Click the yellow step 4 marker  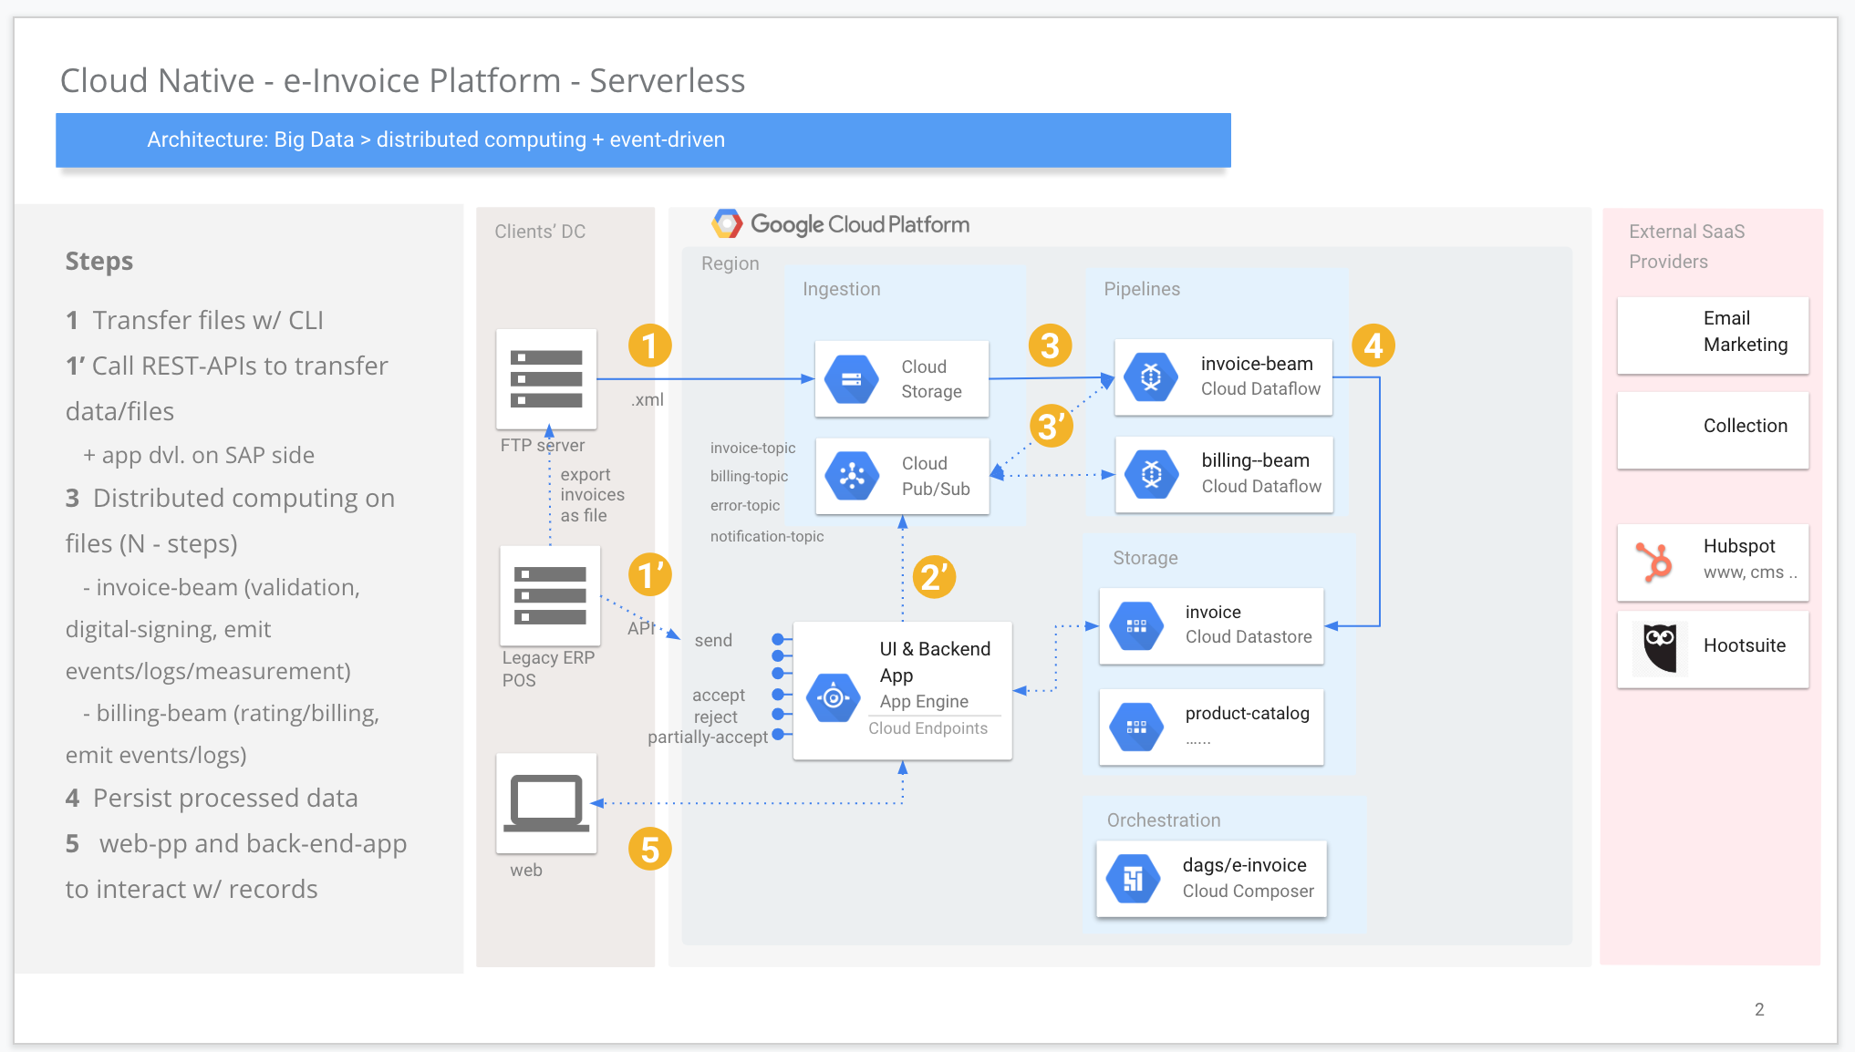click(x=1373, y=346)
